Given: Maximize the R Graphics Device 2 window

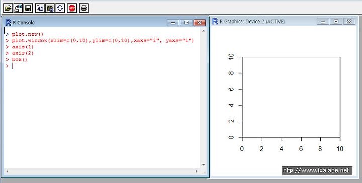Looking at the screenshot, I should click(x=336, y=22).
